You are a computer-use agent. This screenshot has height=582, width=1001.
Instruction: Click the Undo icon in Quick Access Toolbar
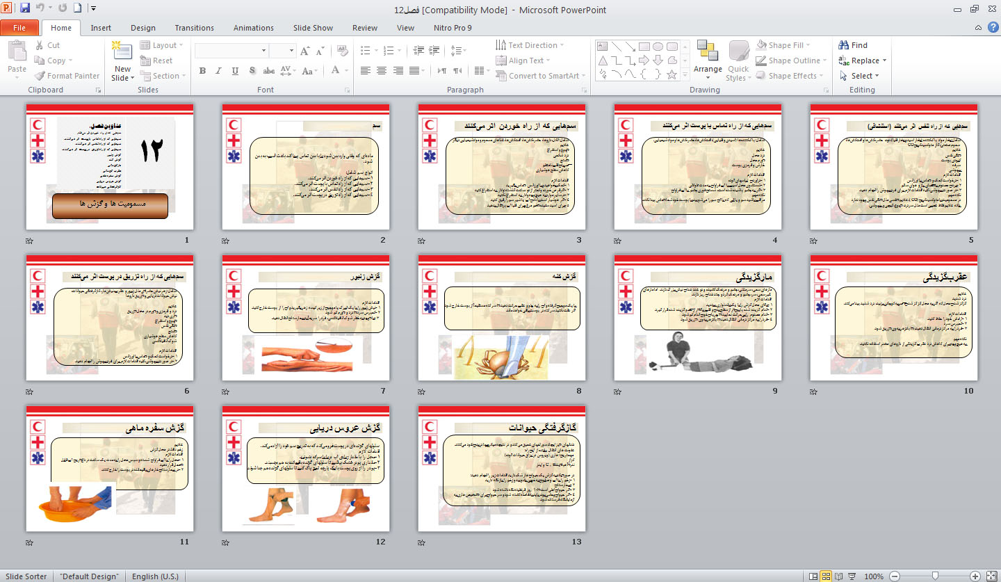click(x=40, y=9)
